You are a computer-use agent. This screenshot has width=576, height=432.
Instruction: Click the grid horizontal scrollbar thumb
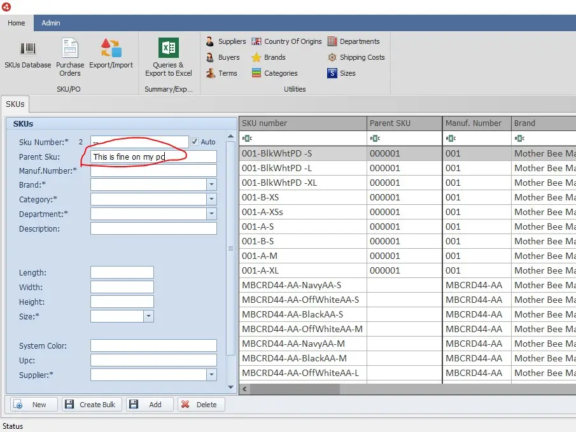(x=295, y=389)
